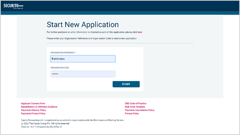
Task: Click the 2022 Capita Group copyright text
Action: pyautogui.click(x=45, y=124)
